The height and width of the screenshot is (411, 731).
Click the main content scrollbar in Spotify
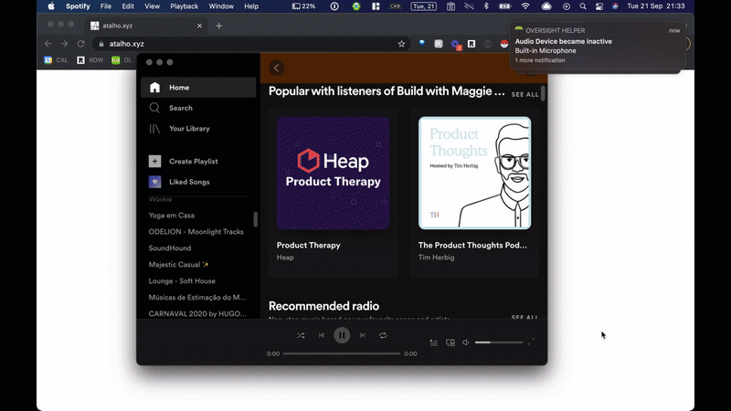[x=543, y=93]
